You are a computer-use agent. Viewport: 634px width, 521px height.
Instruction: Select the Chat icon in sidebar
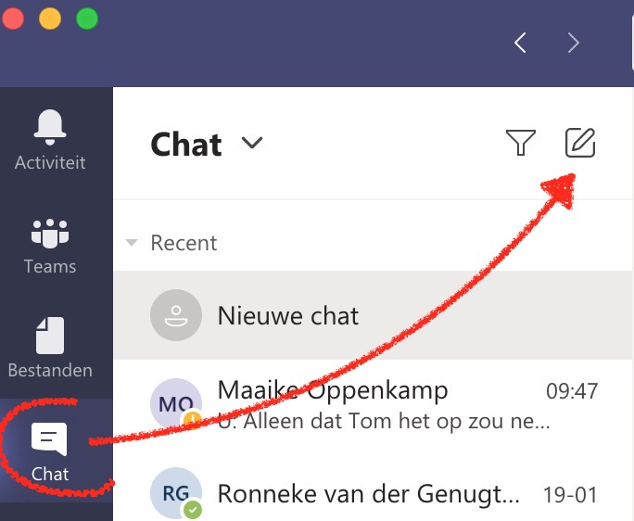click(49, 439)
